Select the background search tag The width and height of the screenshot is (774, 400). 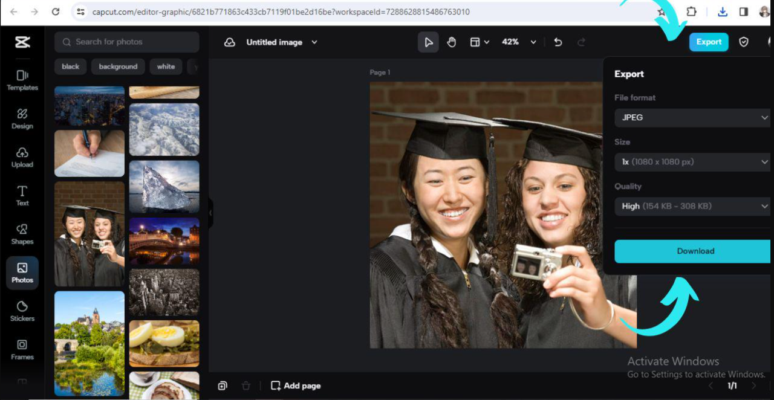(118, 66)
